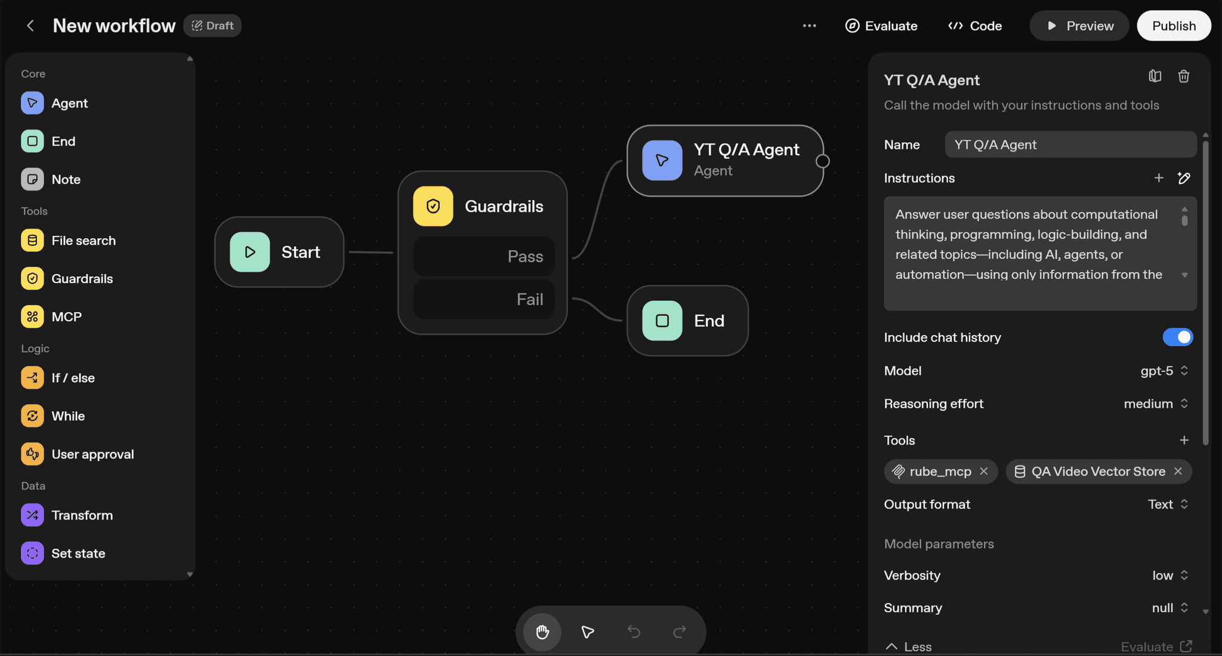Click the Name input field
The height and width of the screenshot is (656, 1222).
[x=1070, y=144]
